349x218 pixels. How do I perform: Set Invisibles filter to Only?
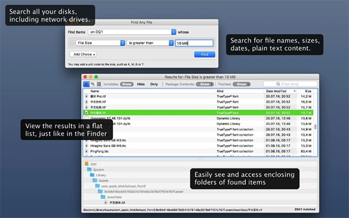(x=154, y=84)
